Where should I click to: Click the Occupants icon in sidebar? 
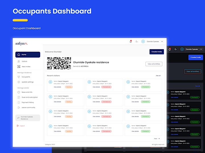(x=19, y=77)
